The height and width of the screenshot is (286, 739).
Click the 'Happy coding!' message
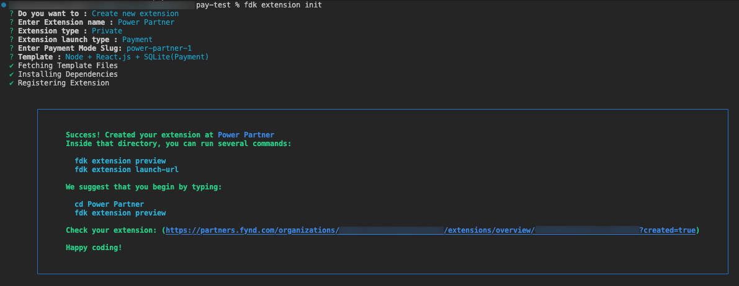(94, 248)
